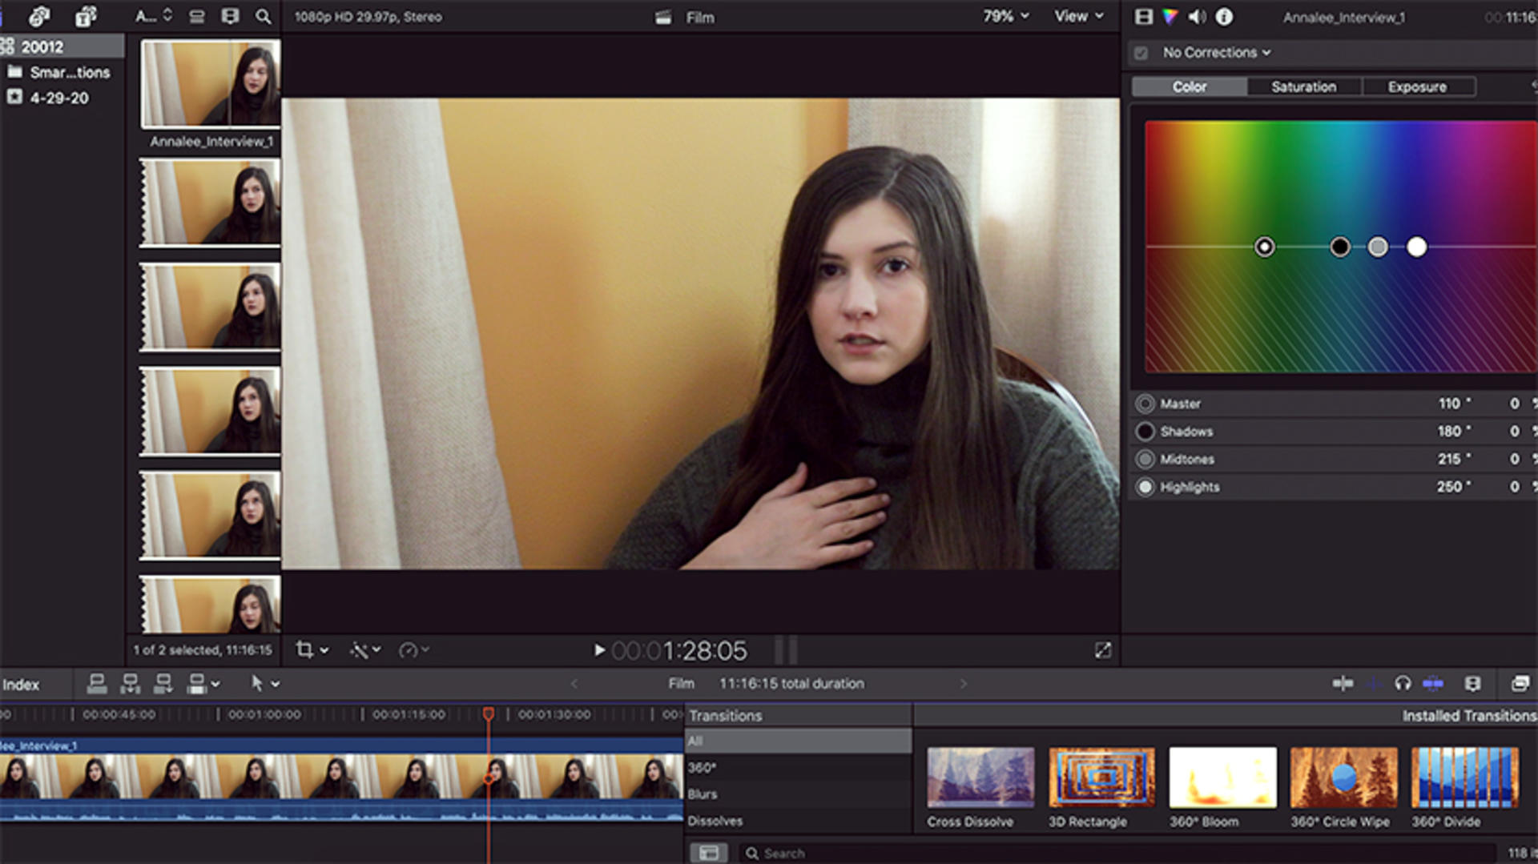The width and height of the screenshot is (1538, 864).
Task: Toggle filmstrip clip appearance icon in browser
Action: 230,16
